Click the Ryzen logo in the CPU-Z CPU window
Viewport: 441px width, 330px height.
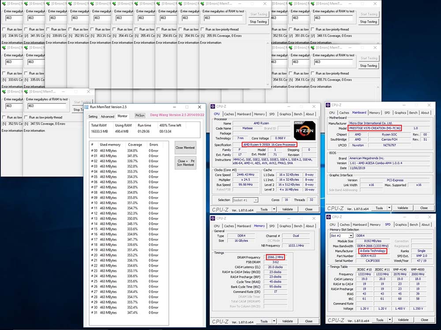tap(305, 131)
